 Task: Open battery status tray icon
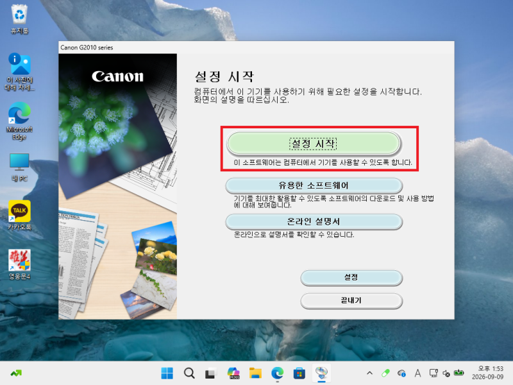click(x=459, y=373)
